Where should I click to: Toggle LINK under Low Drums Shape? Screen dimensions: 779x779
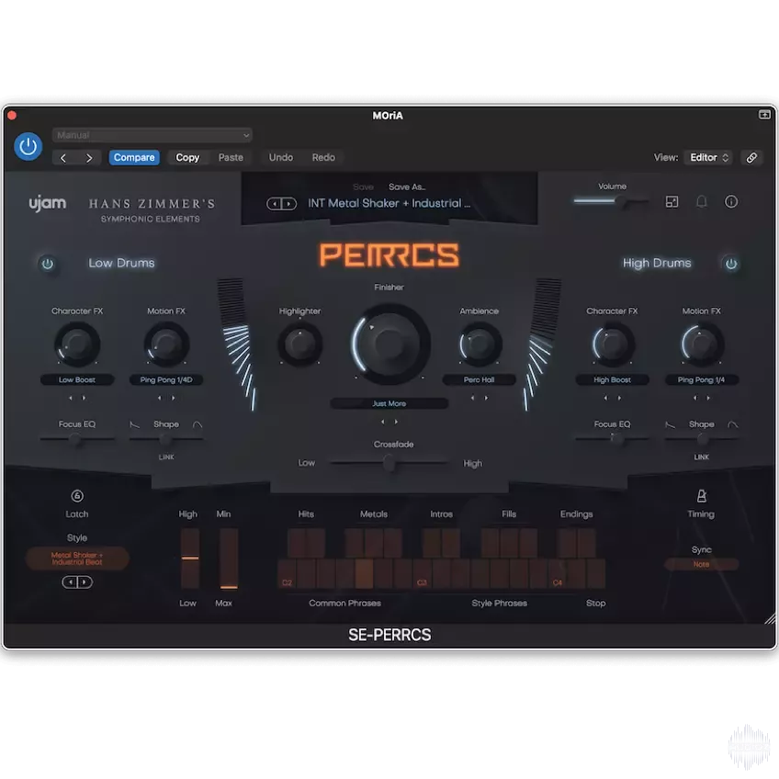166,457
